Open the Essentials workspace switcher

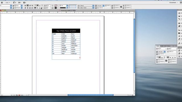[x=173, y=3]
